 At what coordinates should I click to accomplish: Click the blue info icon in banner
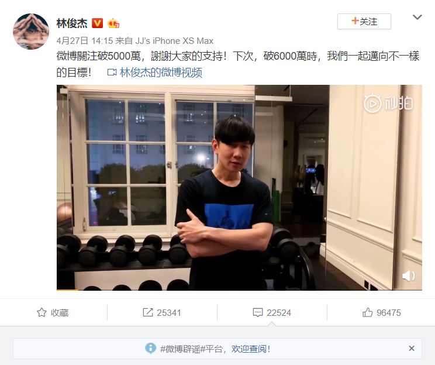[x=151, y=348]
